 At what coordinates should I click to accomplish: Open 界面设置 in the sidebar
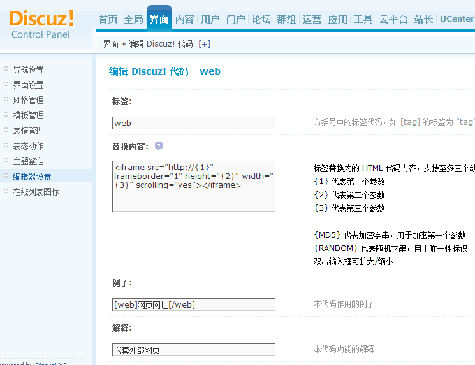(x=28, y=85)
